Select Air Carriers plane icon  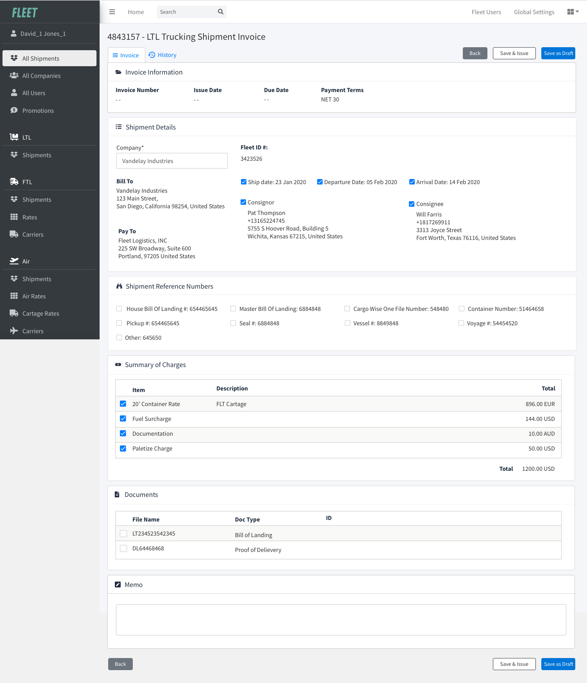(x=14, y=331)
